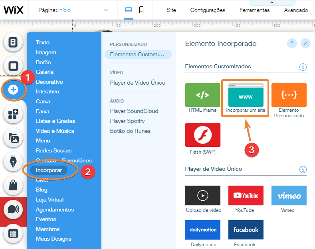Select Incorporar in the add menu

[50, 170]
